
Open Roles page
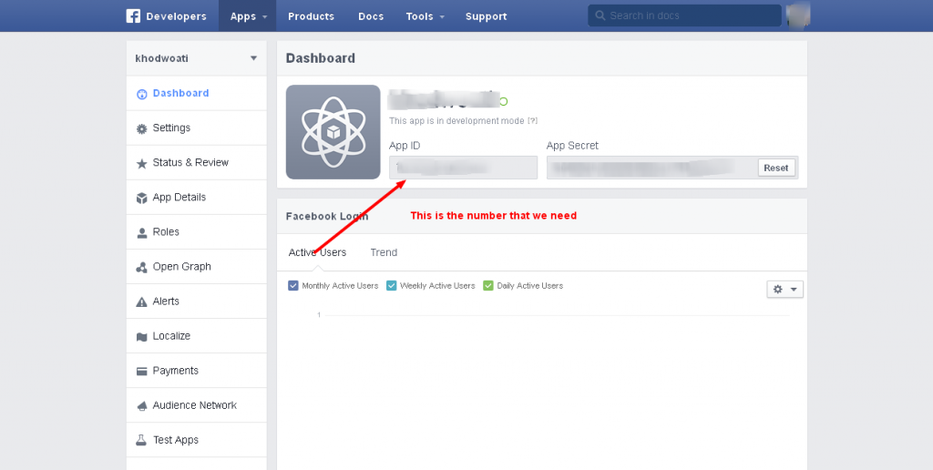[x=197, y=232]
